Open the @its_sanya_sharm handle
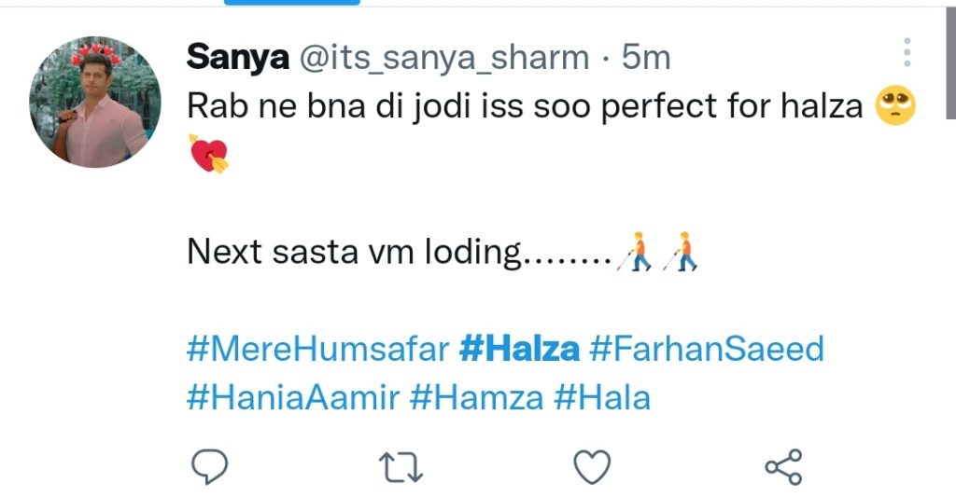The width and height of the screenshot is (956, 497). tap(443, 58)
